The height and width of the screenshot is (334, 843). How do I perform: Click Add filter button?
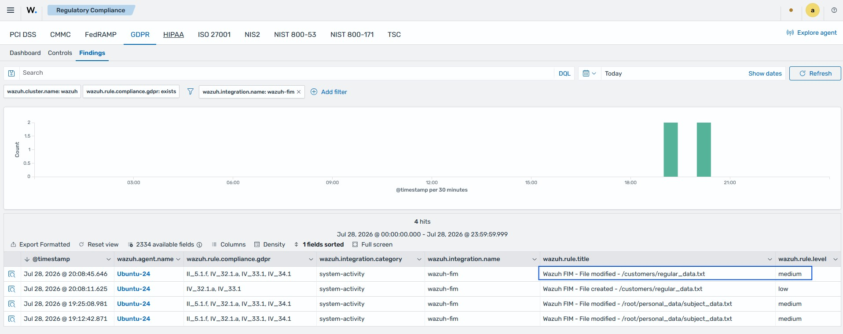tap(329, 92)
